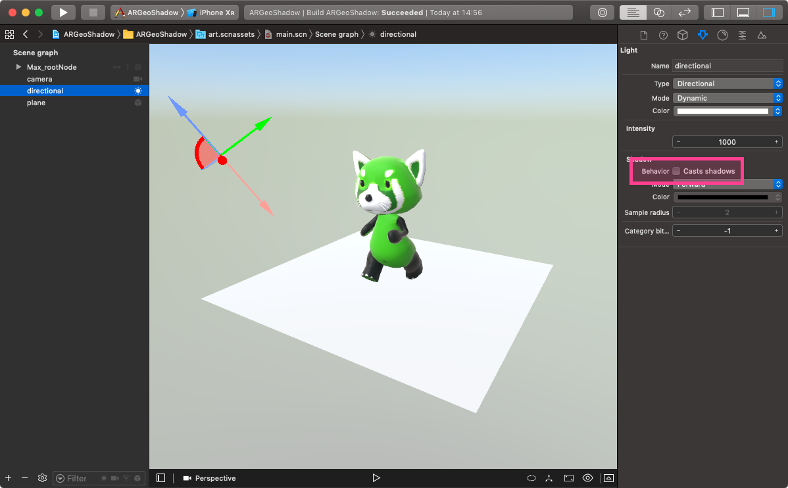Edit the light Name field
The image size is (788, 488).
tap(727, 66)
